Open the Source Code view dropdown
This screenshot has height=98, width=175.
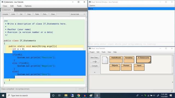pos(78,14)
